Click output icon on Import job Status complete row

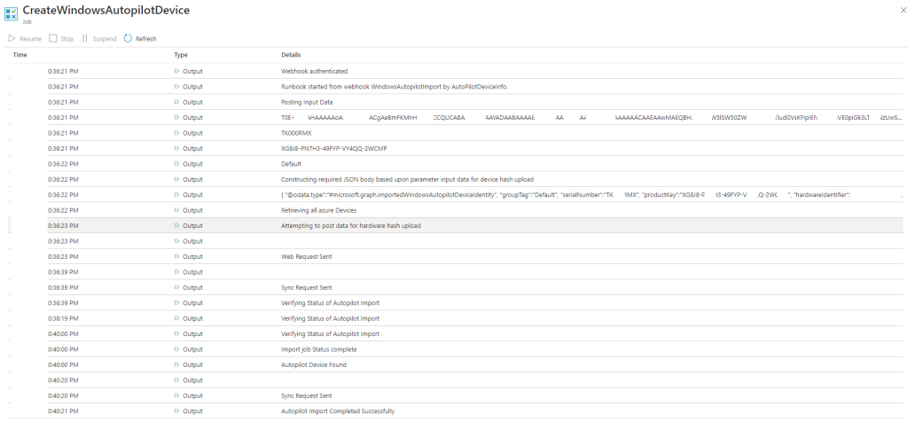[177, 349]
